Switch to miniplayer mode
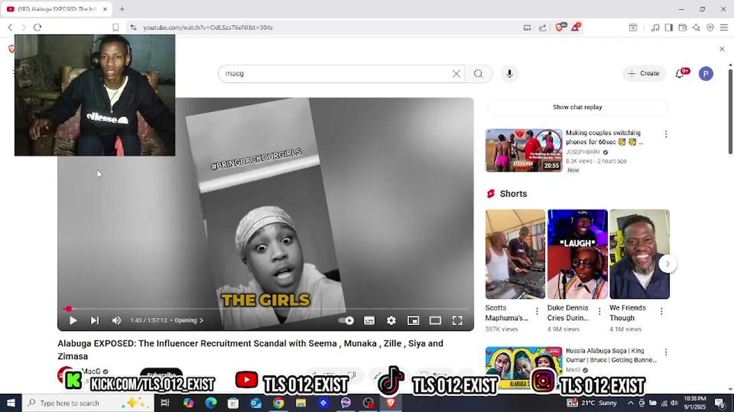Image resolution: width=734 pixels, height=412 pixels. pyautogui.click(x=413, y=320)
